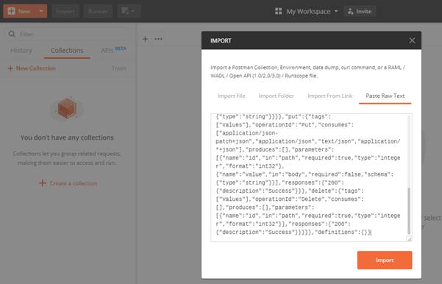
Task: Click the text area scrollbar
Action: pos(409,211)
